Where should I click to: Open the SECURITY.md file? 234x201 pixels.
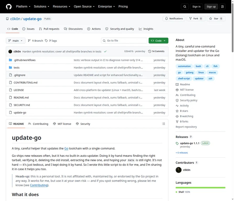click(x=22, y=105)
